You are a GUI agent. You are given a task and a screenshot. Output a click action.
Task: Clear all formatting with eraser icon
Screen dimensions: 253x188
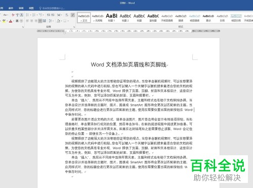click(13, 15)
